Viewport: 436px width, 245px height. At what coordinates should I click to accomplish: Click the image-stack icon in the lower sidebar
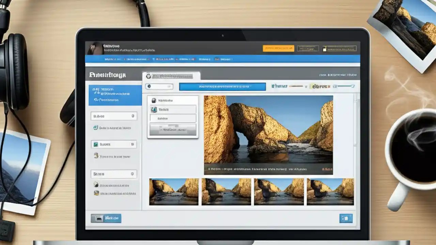(x=96, y=193)
